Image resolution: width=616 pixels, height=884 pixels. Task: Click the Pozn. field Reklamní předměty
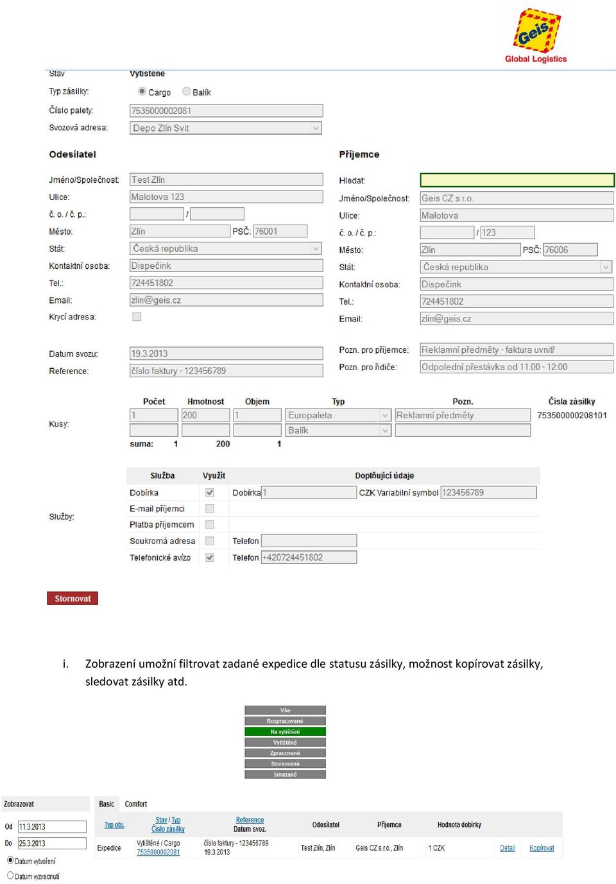[x=463, y=415]
